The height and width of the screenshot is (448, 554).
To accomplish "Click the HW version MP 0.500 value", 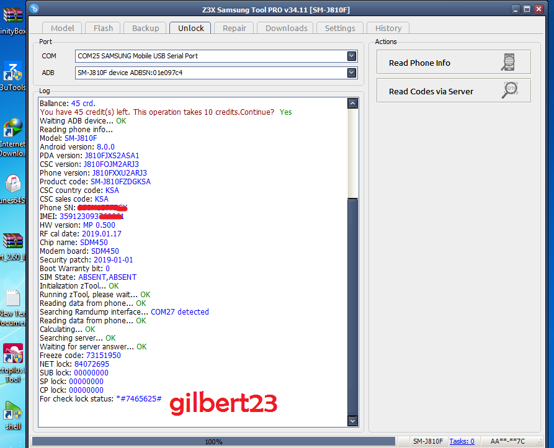I will tap(99, 225).
